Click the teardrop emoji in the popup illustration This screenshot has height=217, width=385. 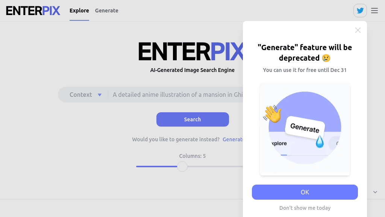[320, 143]
